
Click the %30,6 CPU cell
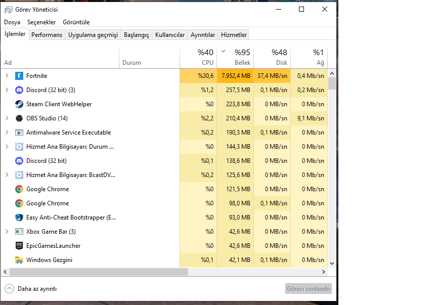click(198, 76)
